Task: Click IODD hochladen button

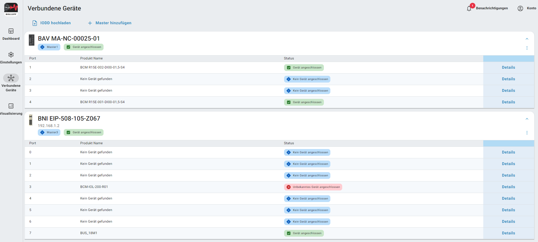Action: point(52,23)
